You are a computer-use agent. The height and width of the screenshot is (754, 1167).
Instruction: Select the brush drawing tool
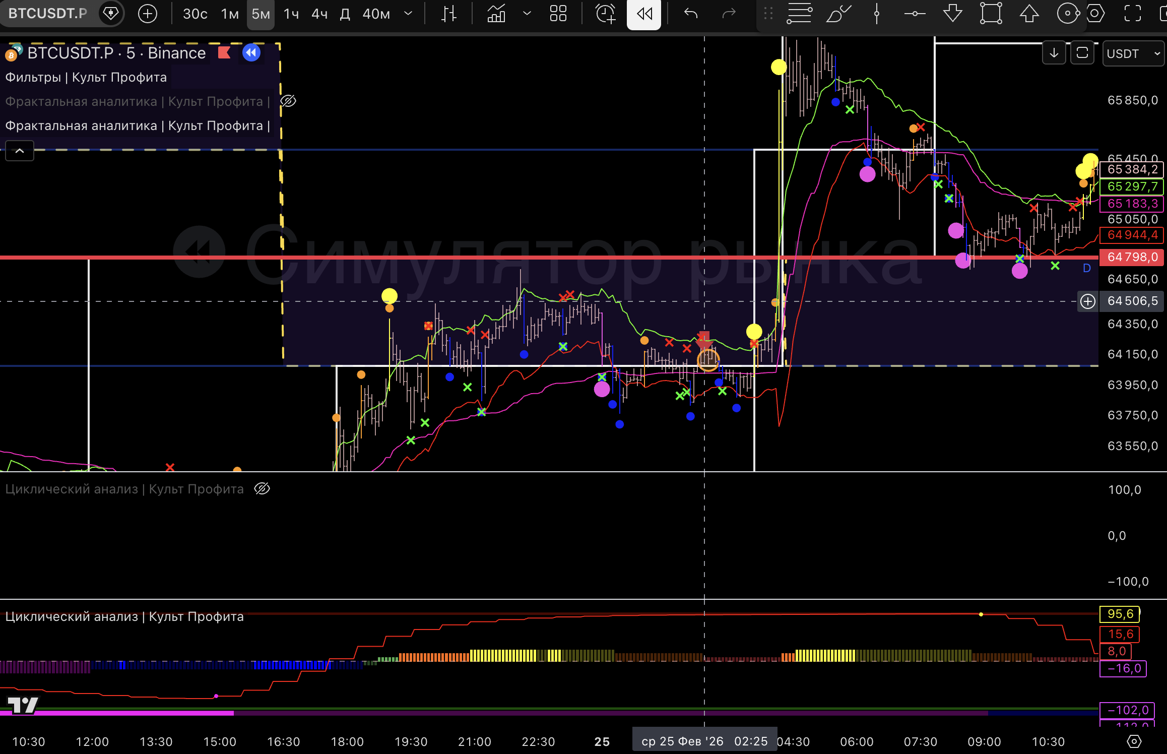click(838, 14)
